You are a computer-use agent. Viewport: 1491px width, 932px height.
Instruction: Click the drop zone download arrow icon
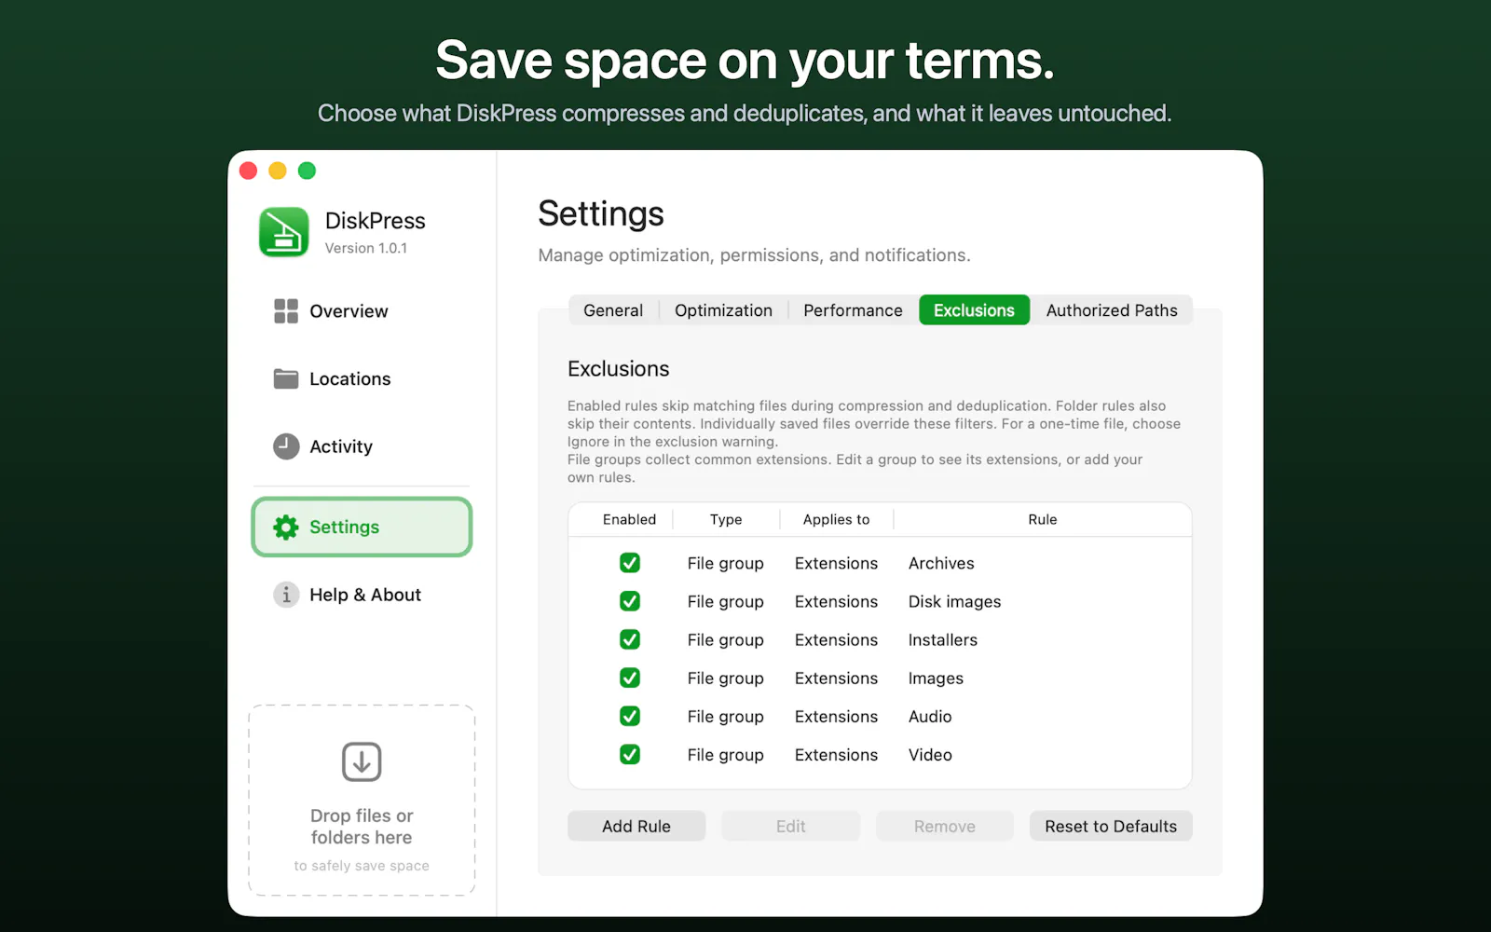(362, 761)
